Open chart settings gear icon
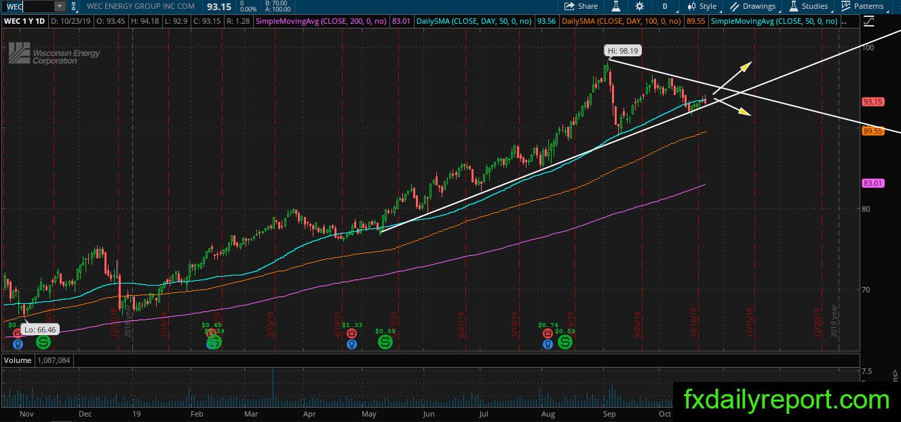The image size is (901, 422). [640, 6]
